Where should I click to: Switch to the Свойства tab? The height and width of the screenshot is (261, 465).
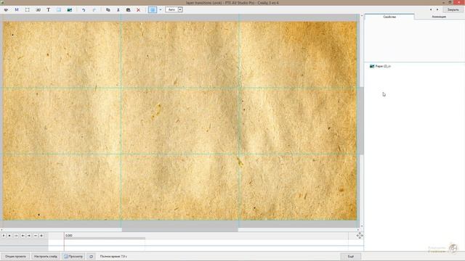pos(389,17)
